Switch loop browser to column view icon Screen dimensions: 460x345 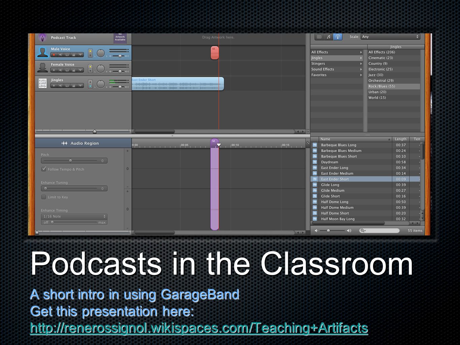(x=319, y=37)
